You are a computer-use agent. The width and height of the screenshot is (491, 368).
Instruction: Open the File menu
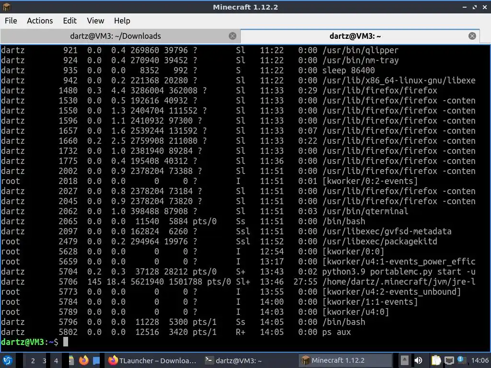[11, 21]
